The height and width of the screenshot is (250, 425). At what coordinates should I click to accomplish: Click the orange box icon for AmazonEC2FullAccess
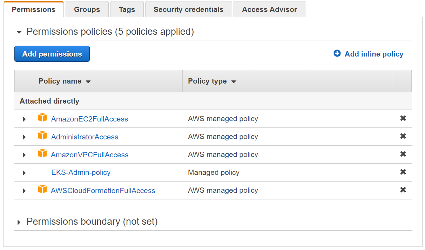pos(42,118)
